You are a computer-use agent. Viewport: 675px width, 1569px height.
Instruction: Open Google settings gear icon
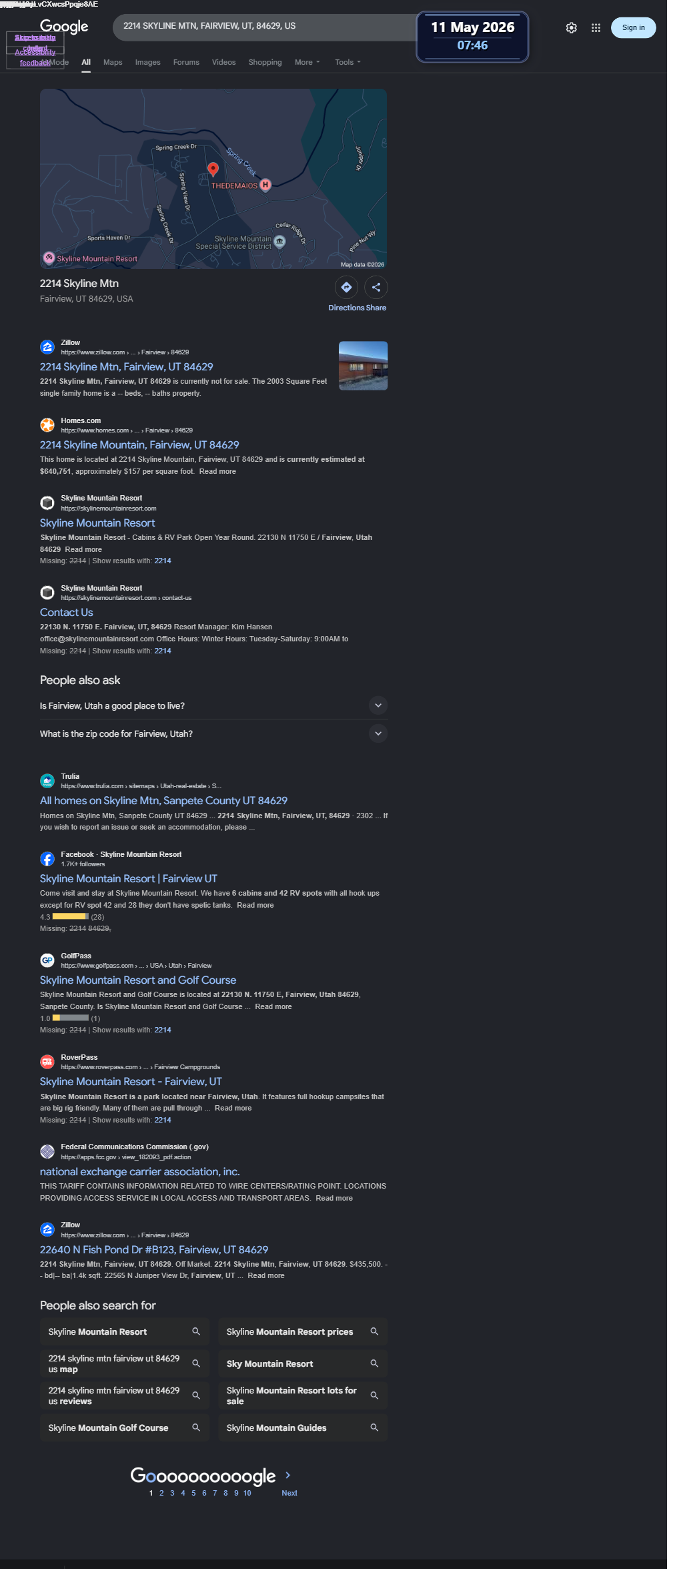coord(571,28)
